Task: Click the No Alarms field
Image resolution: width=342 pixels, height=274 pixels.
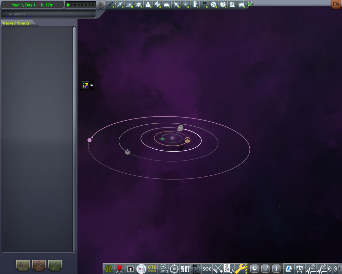Action: (x=49, y=14)
